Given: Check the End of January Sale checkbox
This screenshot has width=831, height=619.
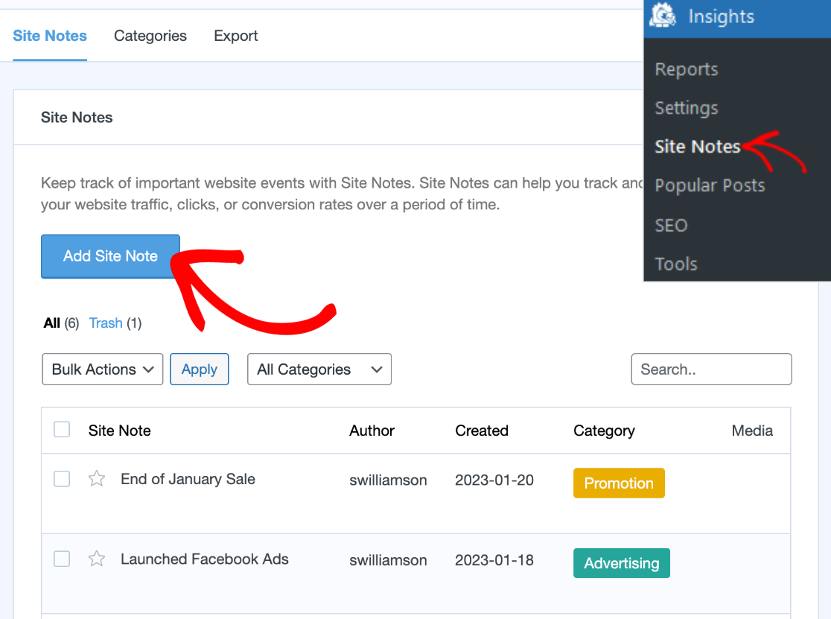Looking at the screenshot, I should 62,479.
